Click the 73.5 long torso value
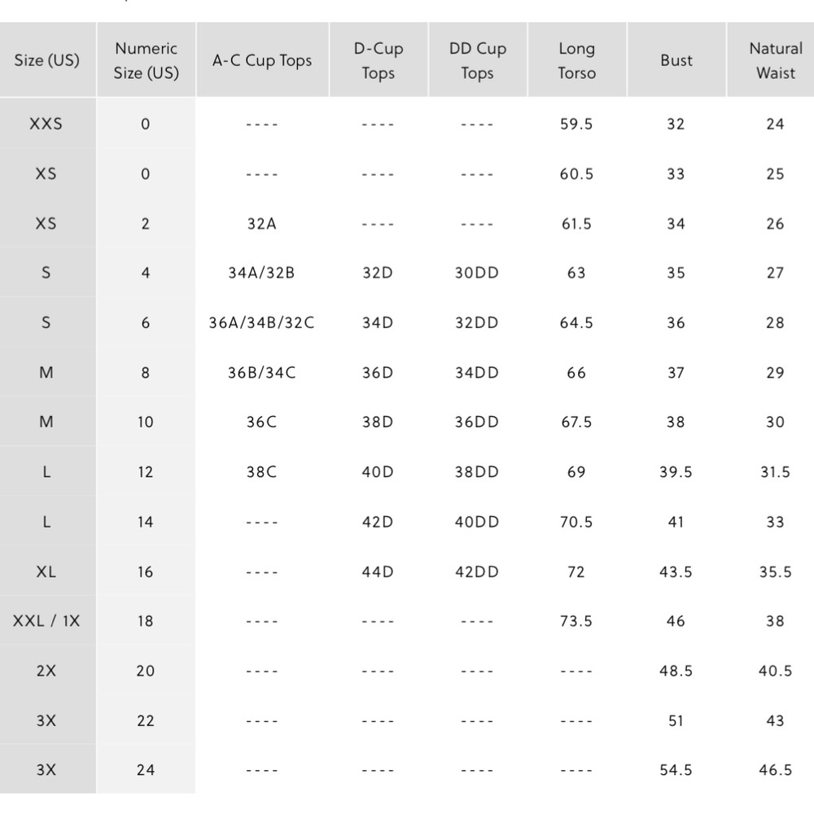 point(576,621)
